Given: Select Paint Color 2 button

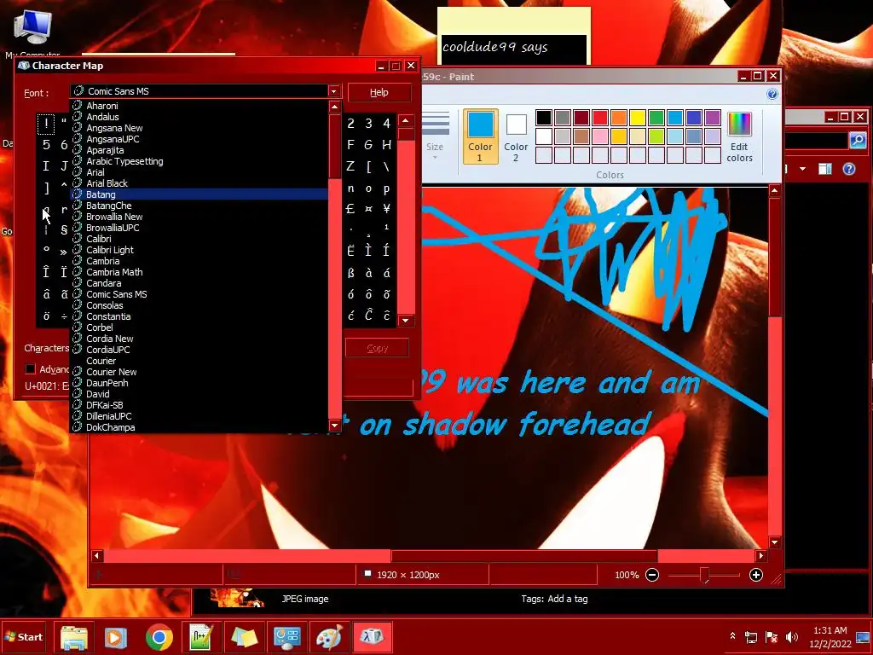Looking at the screenshot, I should pyautogui.click(x=516, y=136).
